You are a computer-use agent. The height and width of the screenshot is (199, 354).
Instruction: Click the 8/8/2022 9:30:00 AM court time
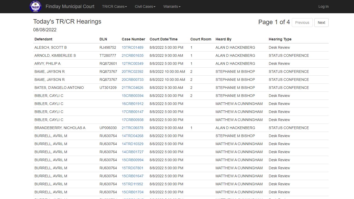point(166,88)
